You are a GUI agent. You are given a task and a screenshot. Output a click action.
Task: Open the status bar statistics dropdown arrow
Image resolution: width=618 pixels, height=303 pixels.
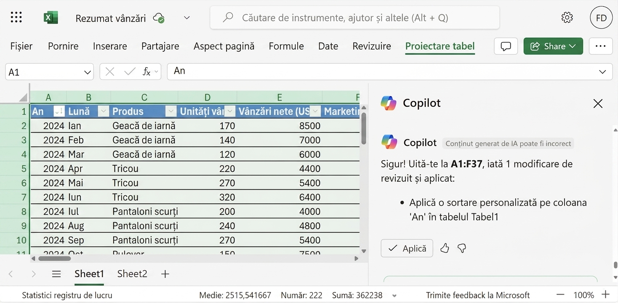[x=394, y=295]
